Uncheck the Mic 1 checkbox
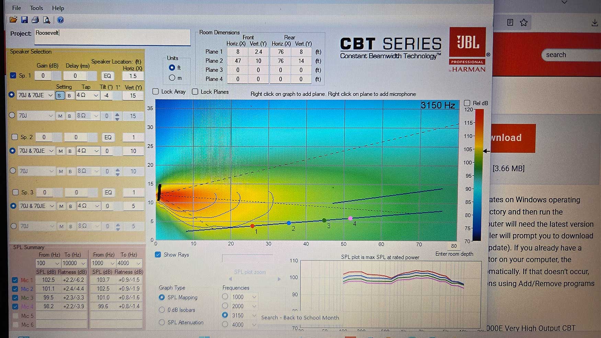The height and width of the screenshot is (338, 601). (x=15, y=280)
